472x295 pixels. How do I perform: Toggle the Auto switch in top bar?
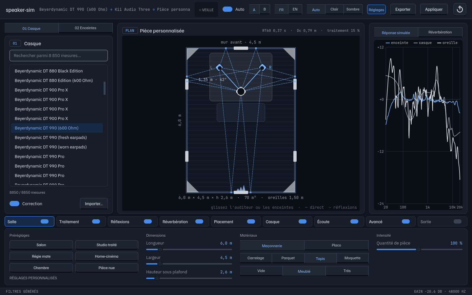point(227,9)
